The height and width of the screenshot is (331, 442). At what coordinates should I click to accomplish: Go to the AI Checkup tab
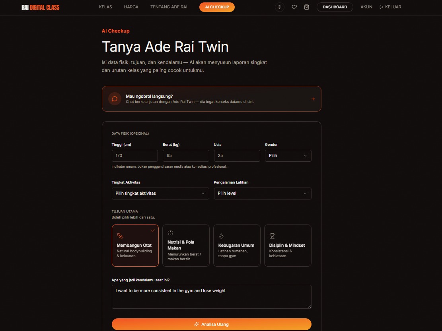(x=217, y=7)
